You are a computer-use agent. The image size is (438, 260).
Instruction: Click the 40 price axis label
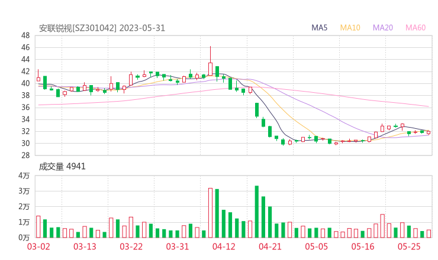point(25,83)
